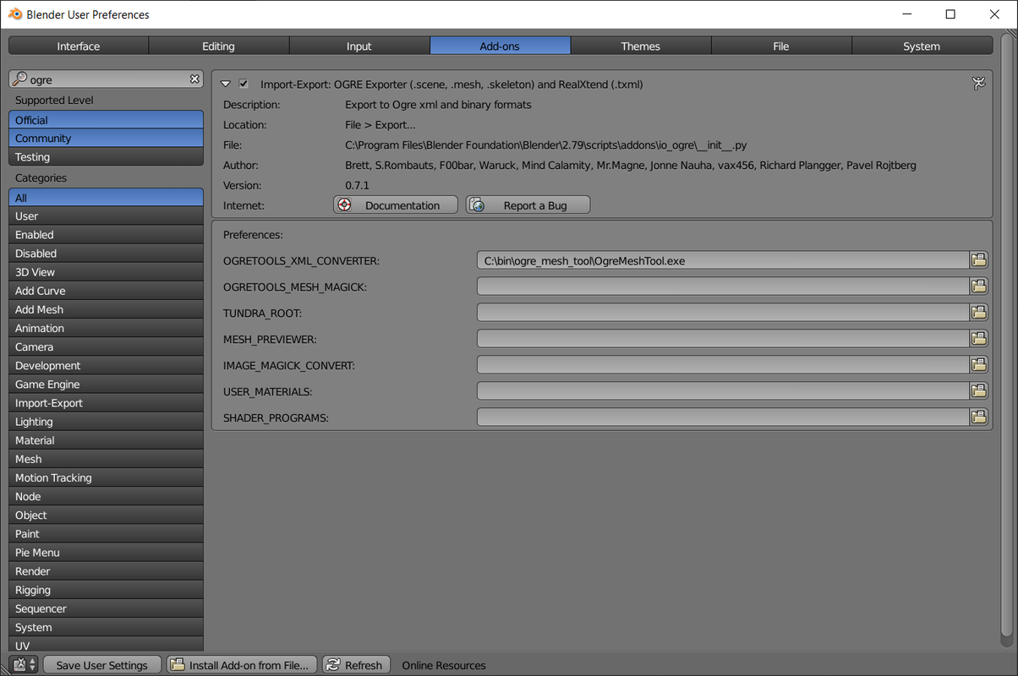Select the Material category
This screenshot has width=1018, height=676.
pos(107,440)
